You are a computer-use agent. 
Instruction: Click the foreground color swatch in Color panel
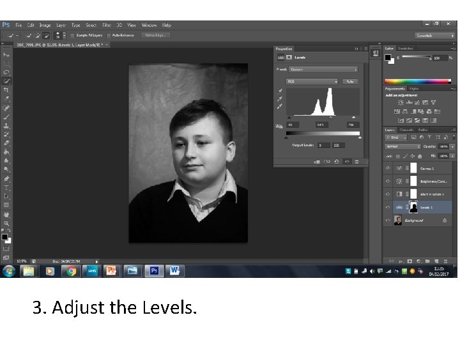tap(388, 57)
